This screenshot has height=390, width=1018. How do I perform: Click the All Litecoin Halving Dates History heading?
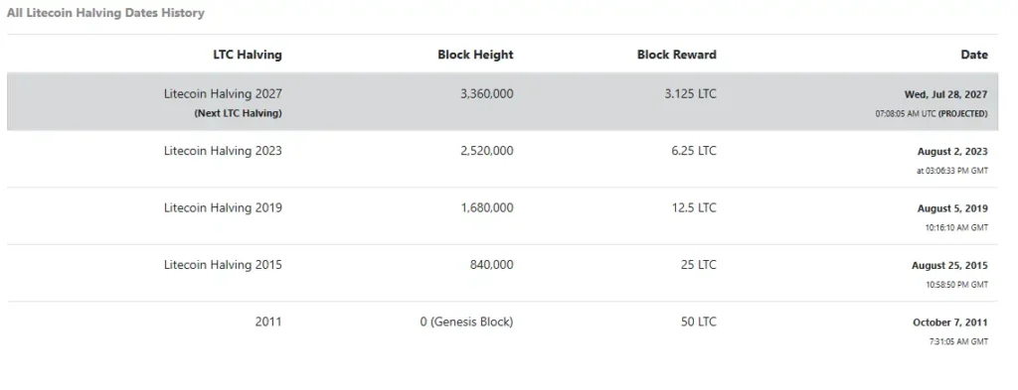point(105,13)
